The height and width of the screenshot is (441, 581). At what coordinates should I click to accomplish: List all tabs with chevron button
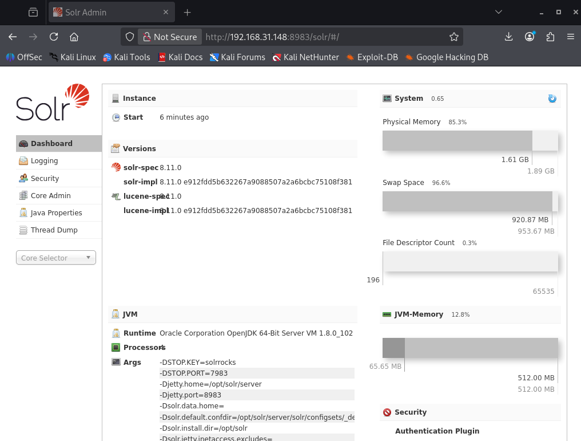[x=498, y=12]
